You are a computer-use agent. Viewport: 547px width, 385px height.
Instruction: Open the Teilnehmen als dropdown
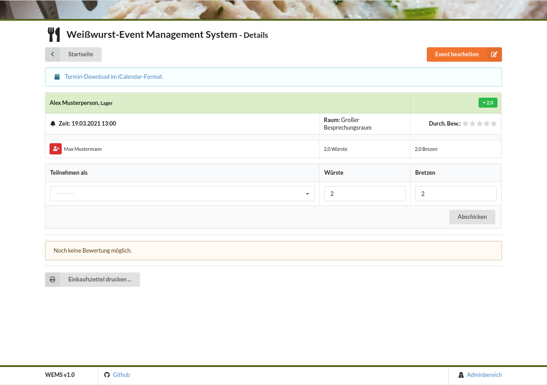tap(182, 194)
